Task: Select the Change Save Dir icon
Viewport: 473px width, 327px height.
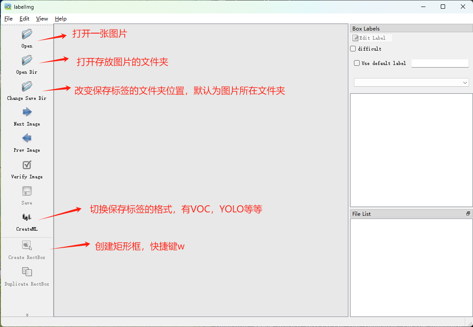Action: [27, 87]
